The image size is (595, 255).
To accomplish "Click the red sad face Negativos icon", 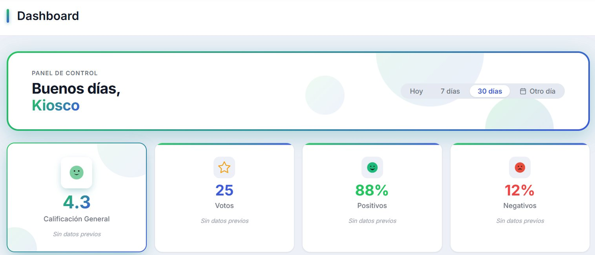I will (520, 167).
